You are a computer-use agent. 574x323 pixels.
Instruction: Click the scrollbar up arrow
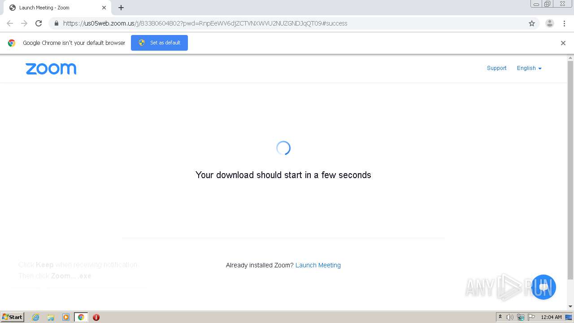click(570, 58)
